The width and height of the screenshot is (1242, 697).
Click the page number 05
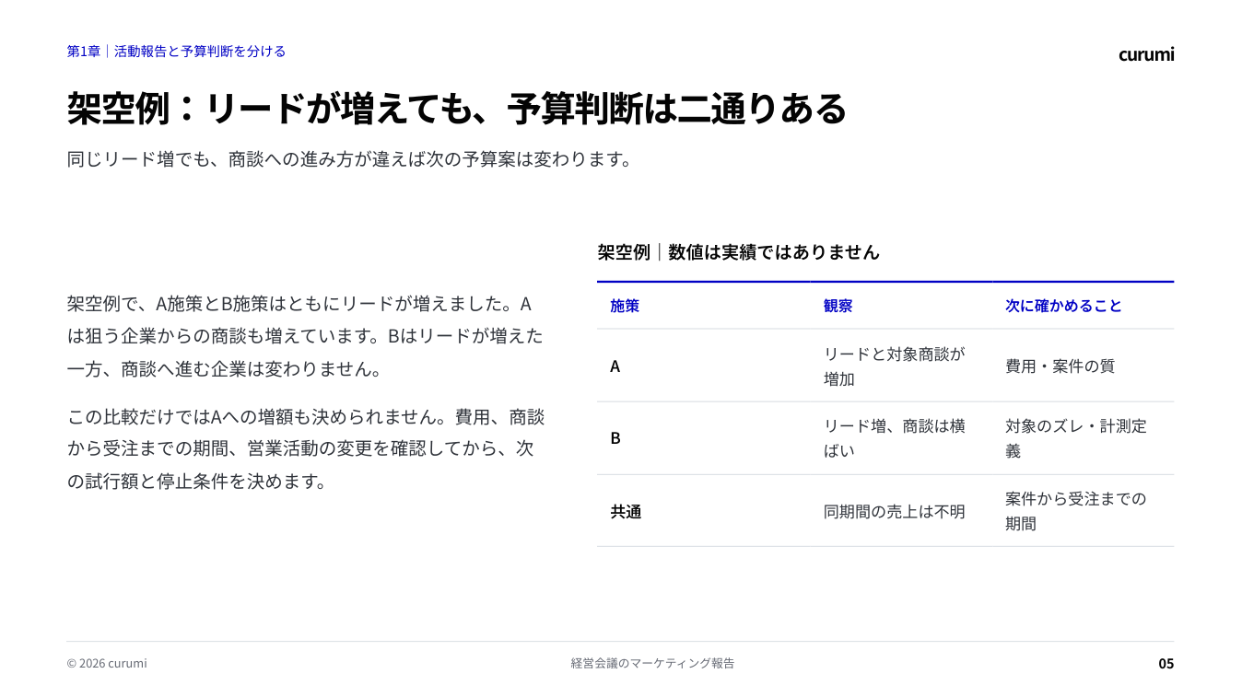click(x=1166, y=663)
